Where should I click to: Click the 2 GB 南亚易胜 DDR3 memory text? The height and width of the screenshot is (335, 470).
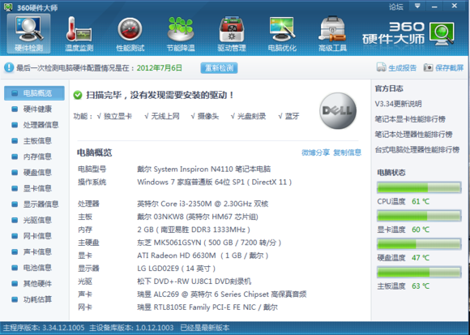click(194, 230)
